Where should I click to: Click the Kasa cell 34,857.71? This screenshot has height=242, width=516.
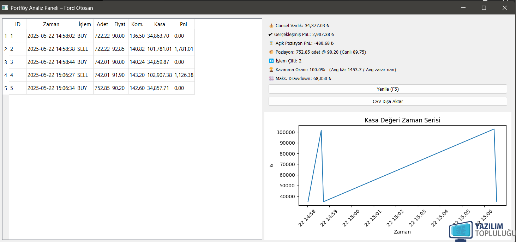[160, 88]
